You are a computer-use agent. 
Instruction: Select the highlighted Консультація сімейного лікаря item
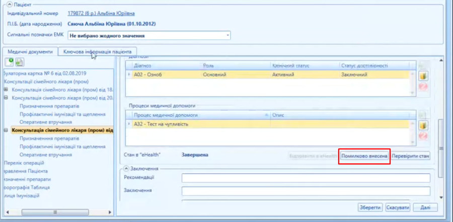[62, 130]
